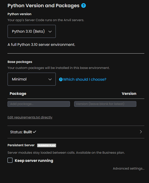Open the Python 3.10 (Beta) version dropdown
This screenshot has height=183, width=149.
coord(32,31)
